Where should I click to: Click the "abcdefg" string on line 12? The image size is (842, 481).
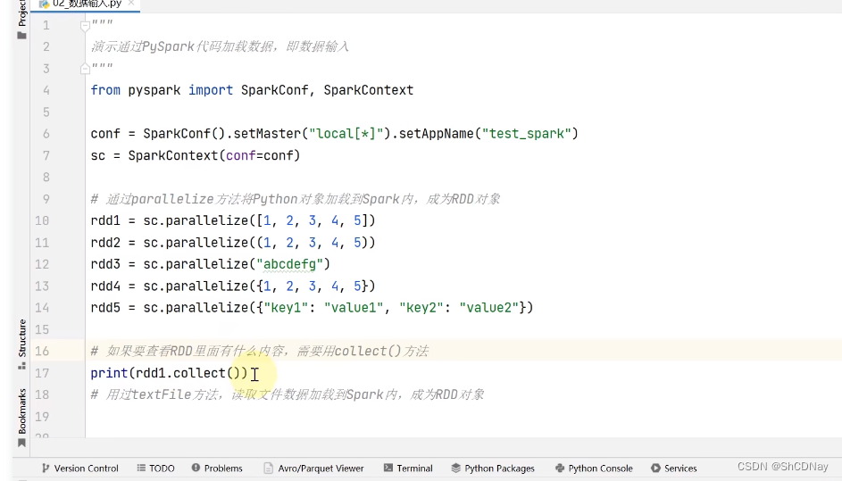[289, 264]
